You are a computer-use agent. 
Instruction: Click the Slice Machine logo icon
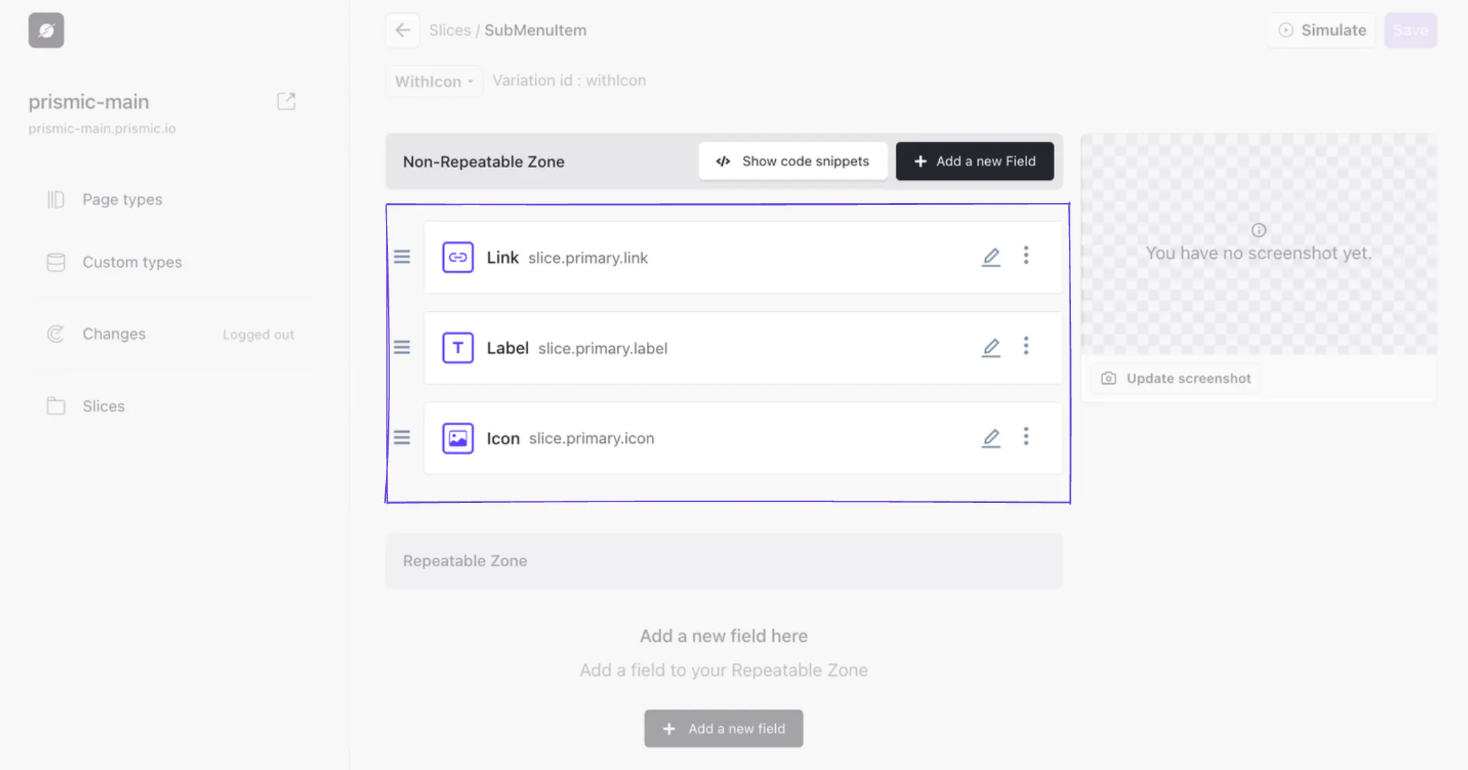[46, 30]
